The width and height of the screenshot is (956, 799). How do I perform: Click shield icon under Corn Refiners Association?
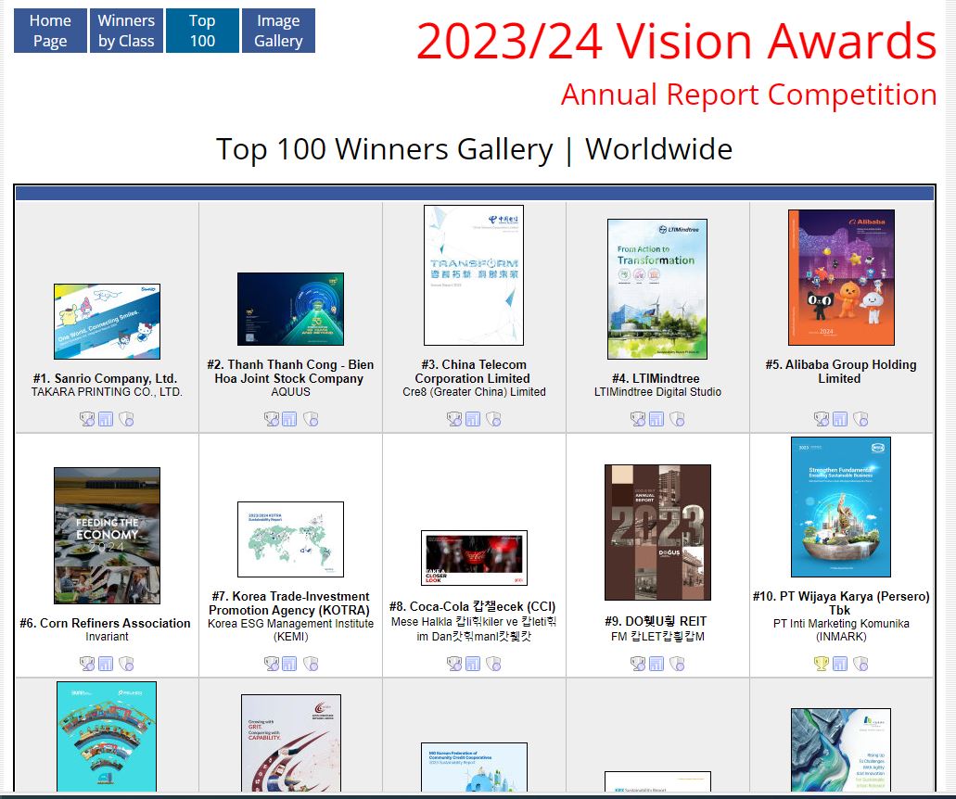[x=126, y=663]
